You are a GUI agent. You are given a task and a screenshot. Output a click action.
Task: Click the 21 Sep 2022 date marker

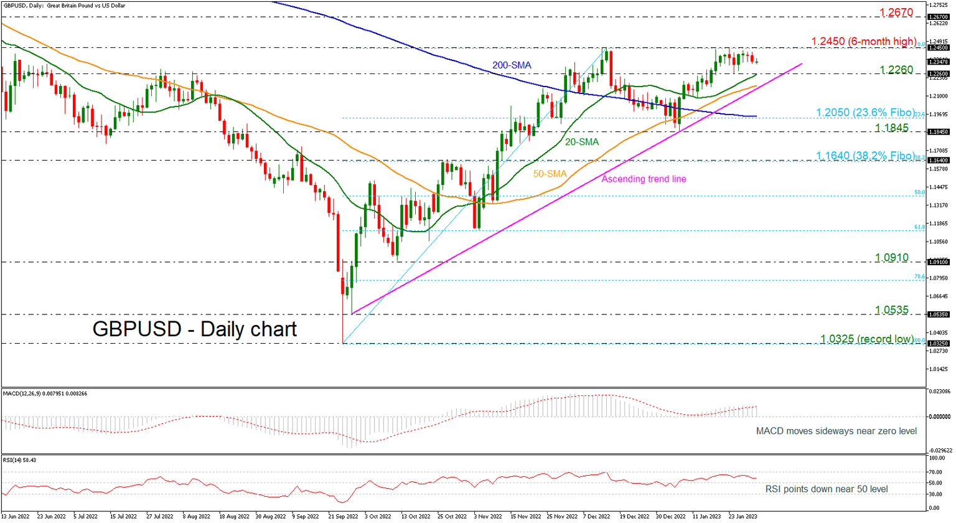click(344, 516)
